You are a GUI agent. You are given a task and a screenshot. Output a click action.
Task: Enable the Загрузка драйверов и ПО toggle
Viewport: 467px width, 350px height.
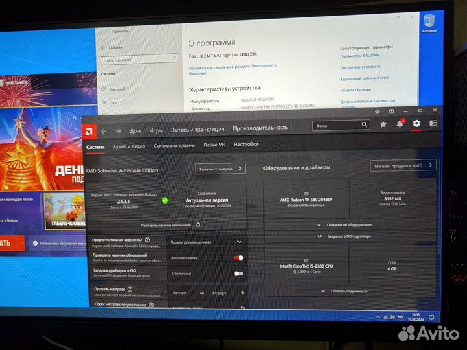tap(239, 274)
